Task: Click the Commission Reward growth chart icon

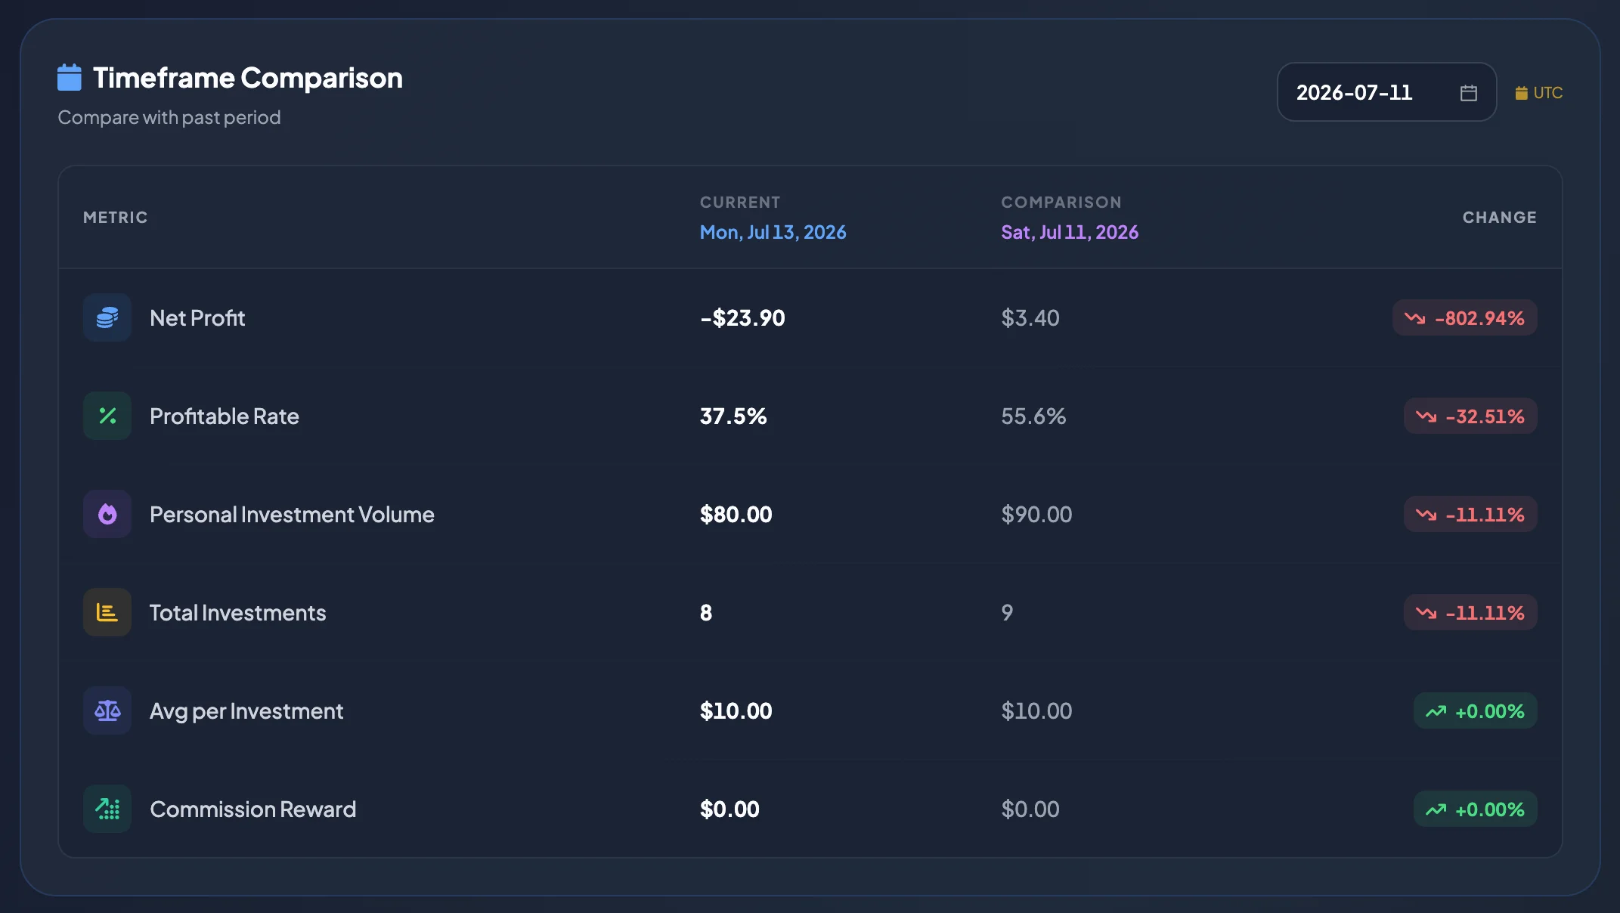Action: tap(107, 809)
